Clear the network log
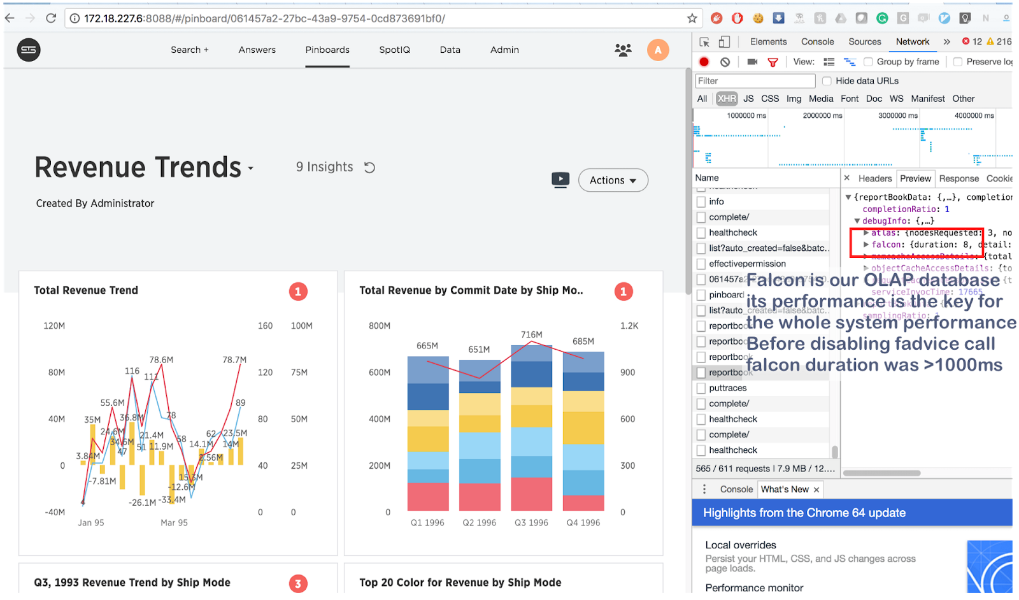Viewport: 1019px width, 600px height. (725, 62)
